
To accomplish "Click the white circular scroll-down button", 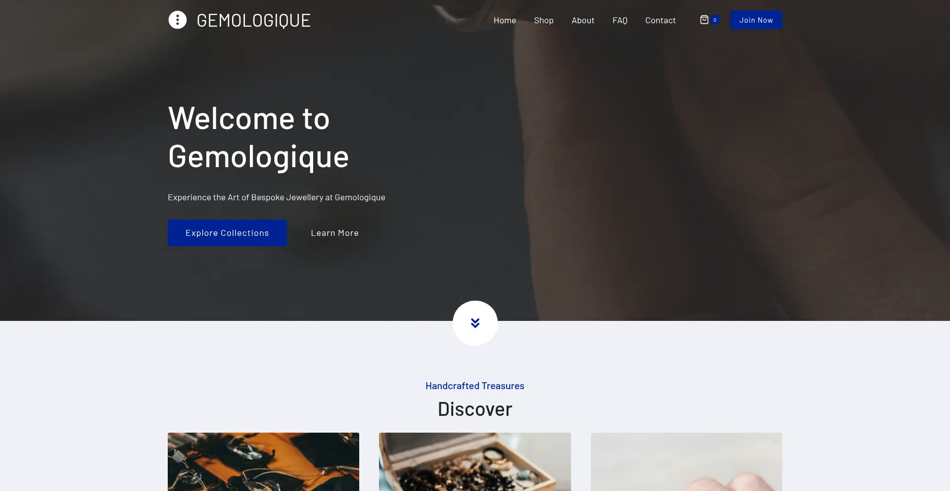I will pyautogui.click(x=475, y=323).
